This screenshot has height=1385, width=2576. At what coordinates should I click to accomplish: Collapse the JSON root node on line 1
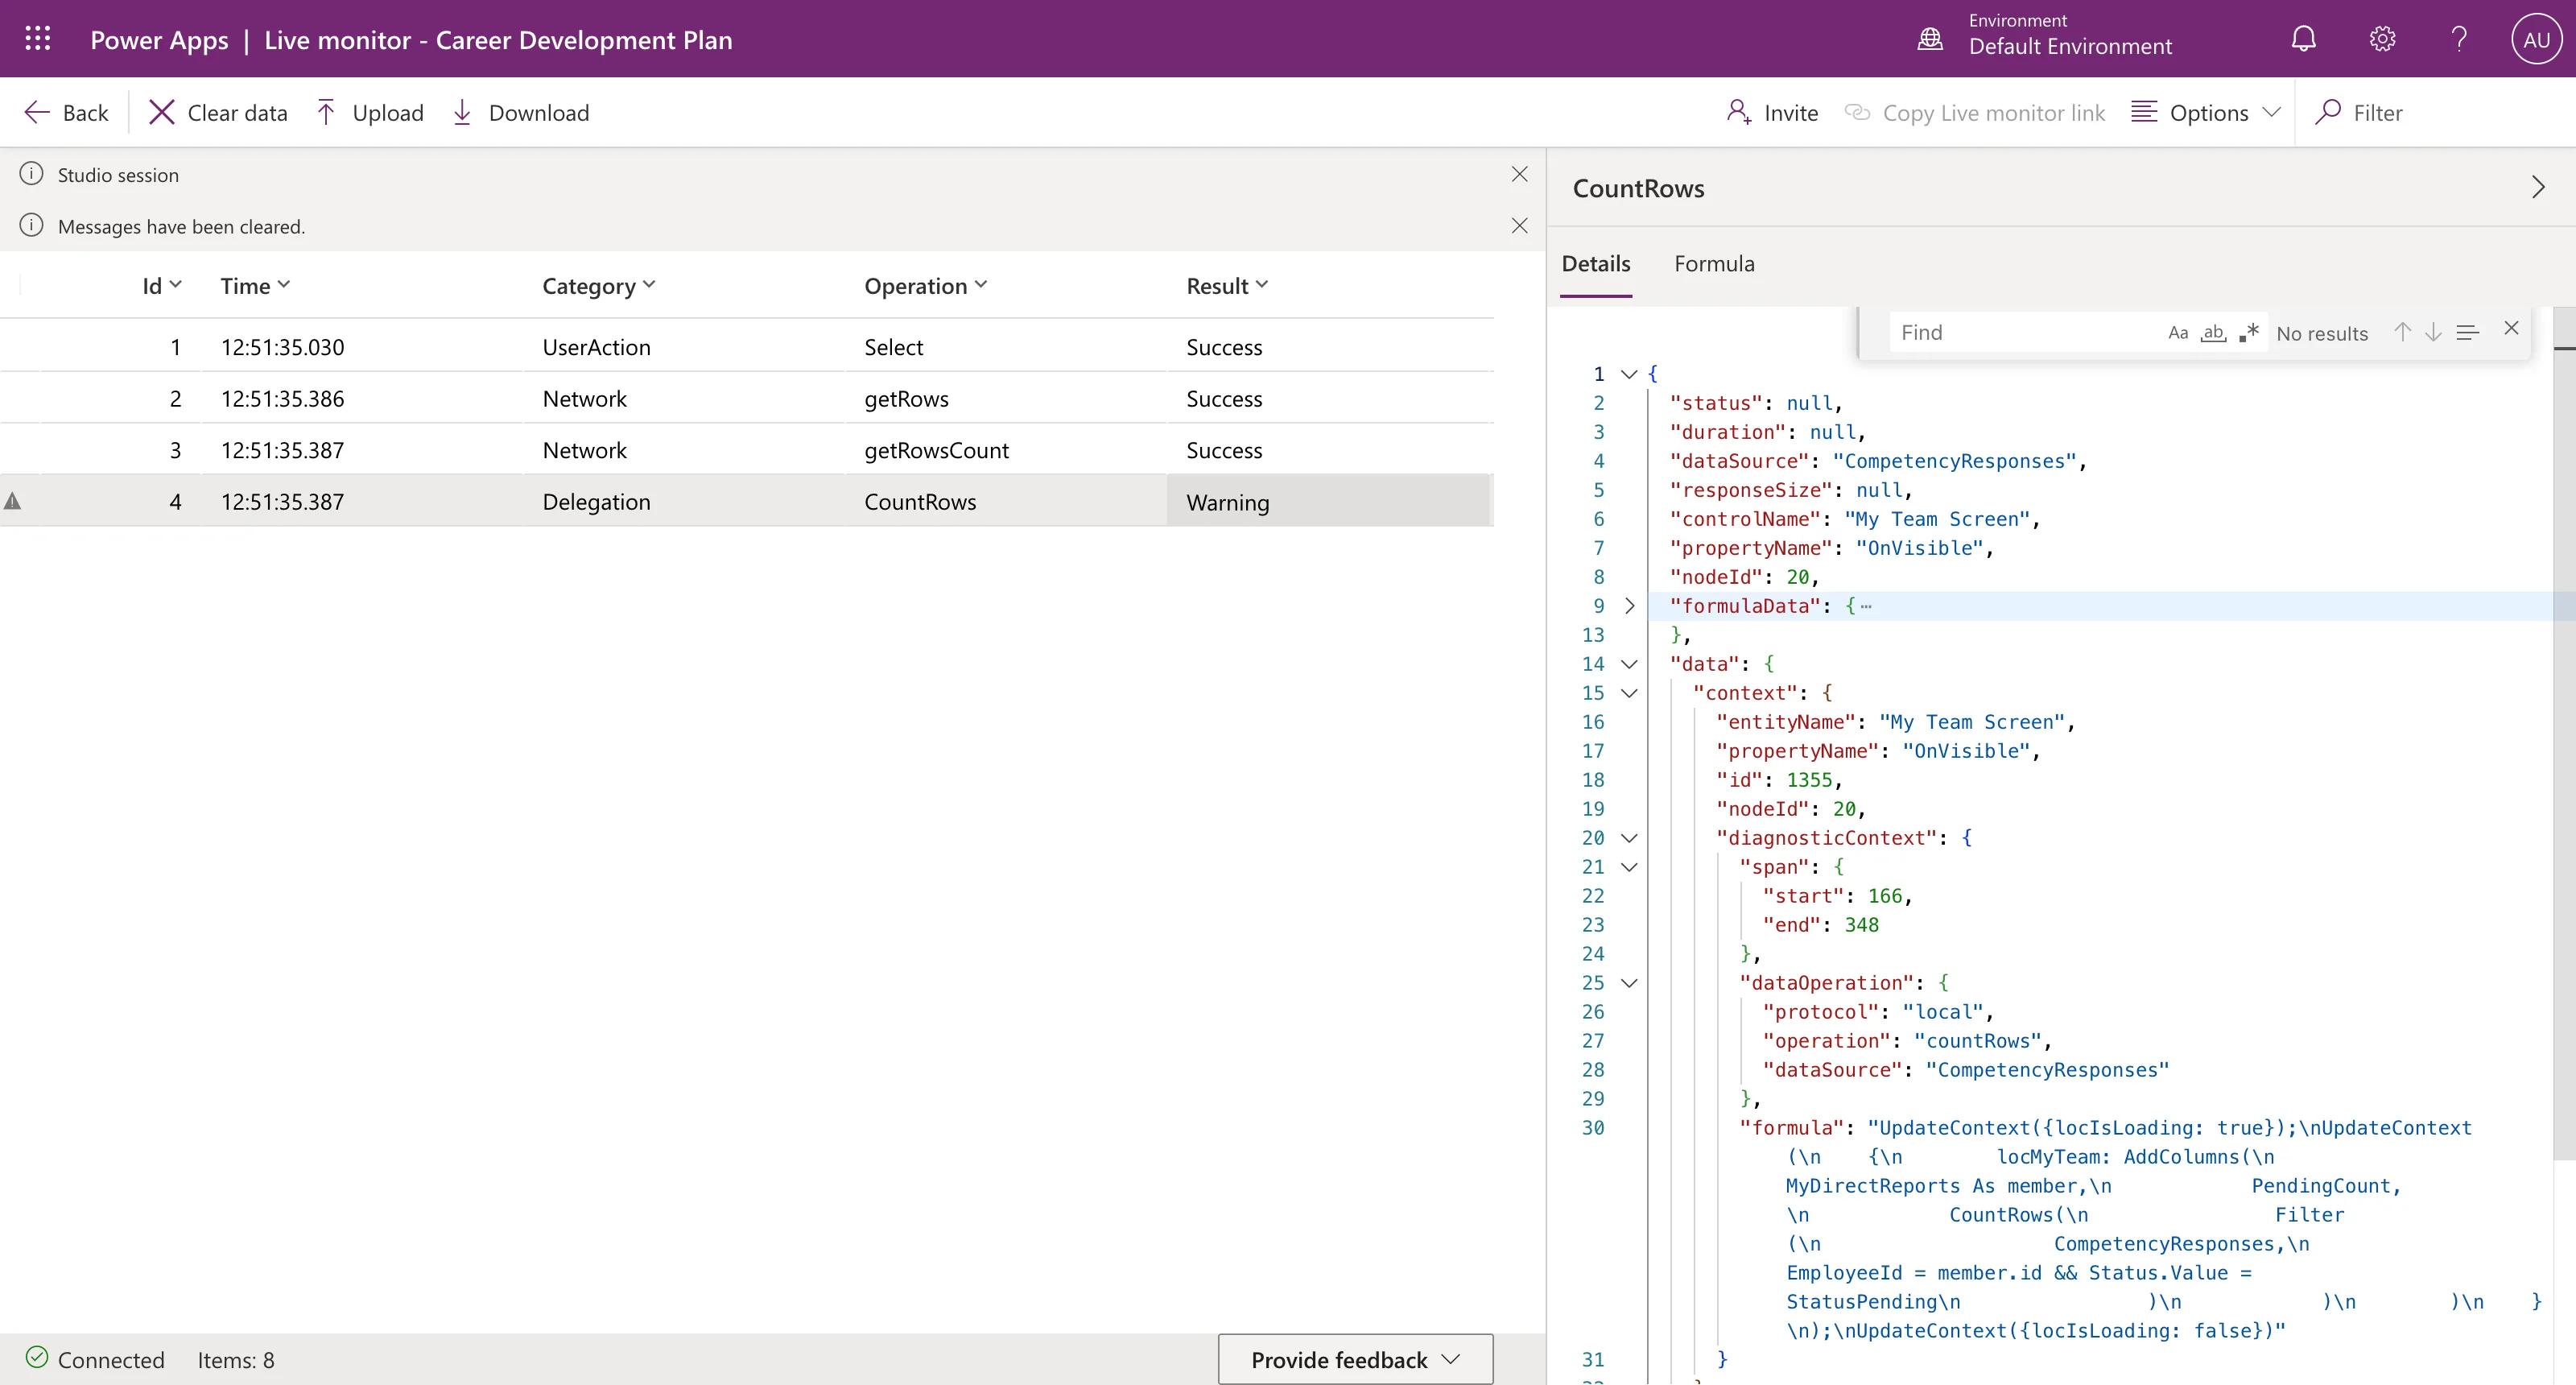pos(1629,374)
